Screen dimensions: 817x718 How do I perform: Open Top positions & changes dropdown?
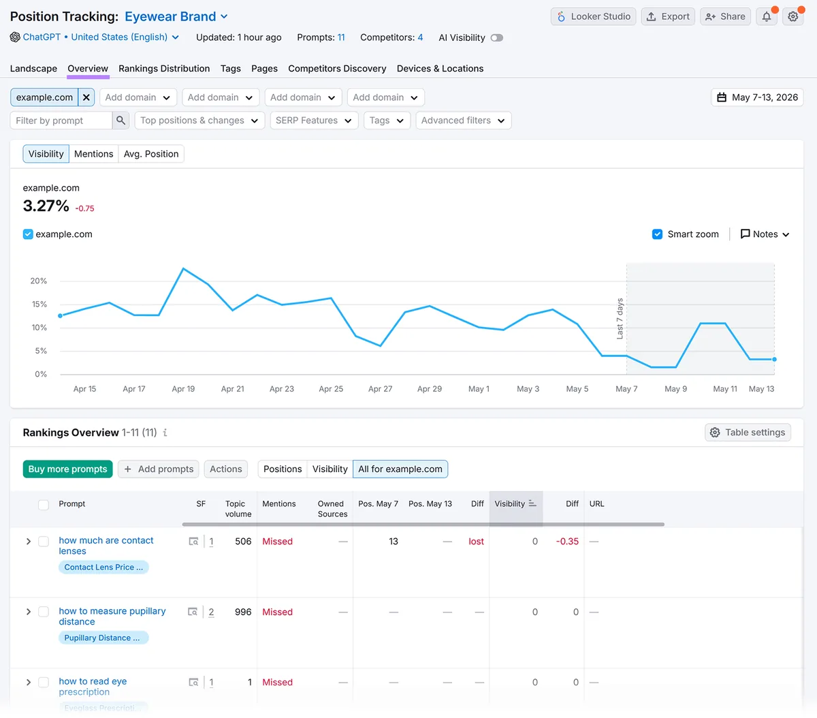(199, 121)
